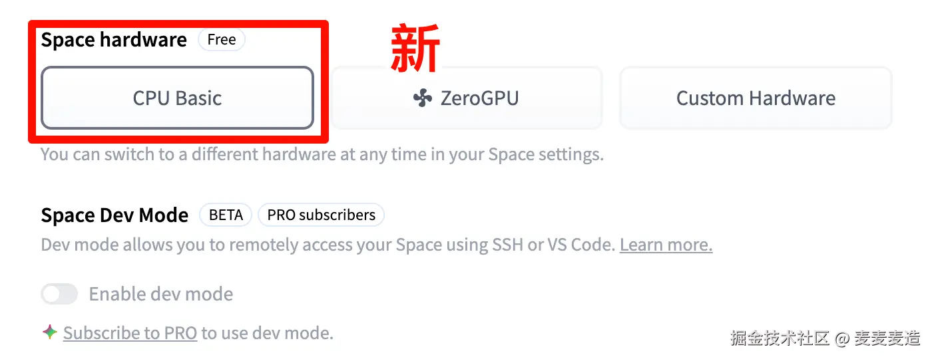Click the Space hardware heading
This screenshot has width=932, height=359.
tap(114, 40)
